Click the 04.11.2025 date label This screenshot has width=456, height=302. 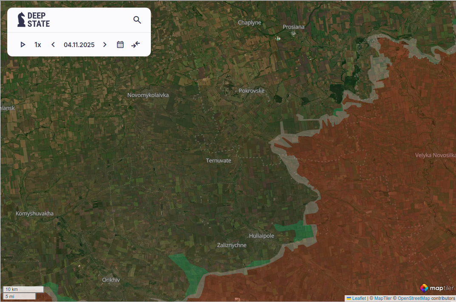tap(79, 45)
